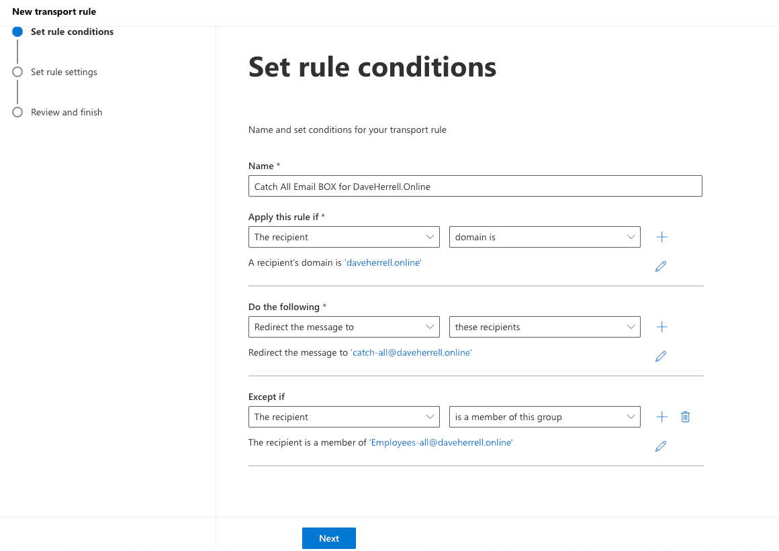Expand the "is a member of this group" dropdown
This screenshot has height=551, width=779.
[x=545, y=417]
